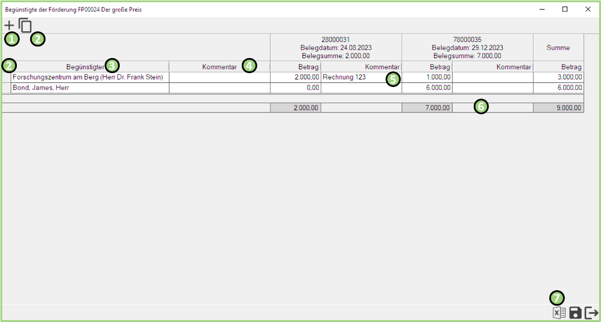Click the copy beneficiaries icon
Viewport: 601px width, 322px height.
(x=25, y=26)
